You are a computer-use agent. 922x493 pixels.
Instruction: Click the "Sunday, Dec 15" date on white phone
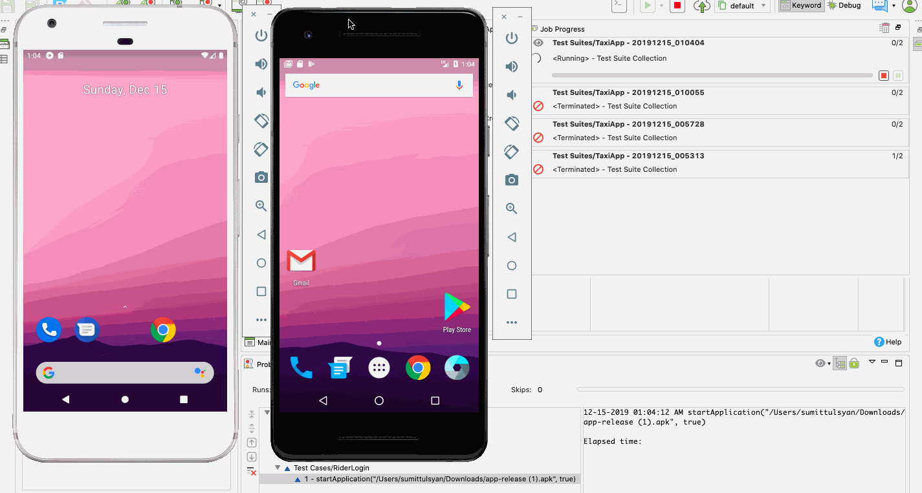(x=125, y=90)
